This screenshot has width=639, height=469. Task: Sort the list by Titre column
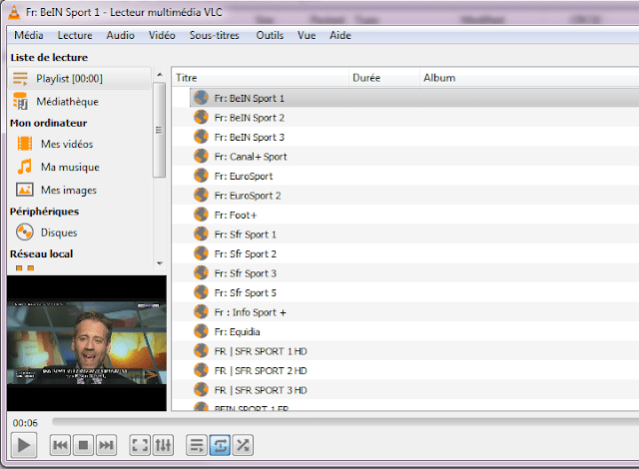click(260, 78)
